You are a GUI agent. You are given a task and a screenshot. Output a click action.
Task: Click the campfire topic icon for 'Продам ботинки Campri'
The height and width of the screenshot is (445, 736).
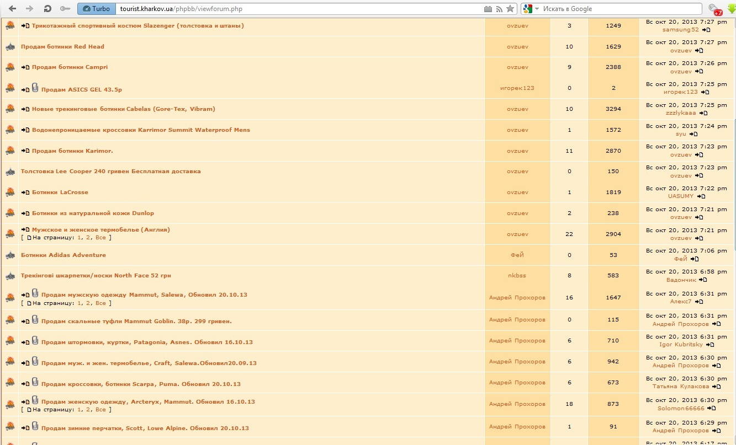pos(10,67)
